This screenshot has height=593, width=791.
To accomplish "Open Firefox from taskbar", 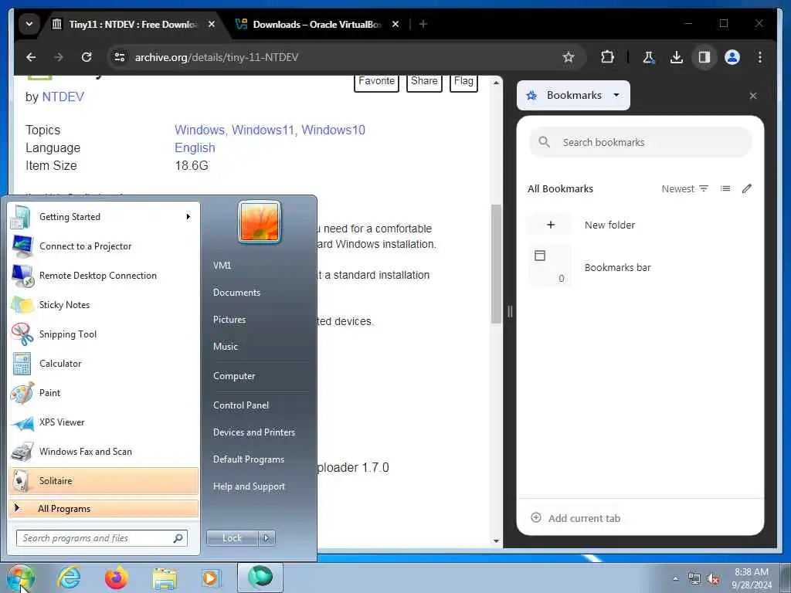I will point(117,578).
